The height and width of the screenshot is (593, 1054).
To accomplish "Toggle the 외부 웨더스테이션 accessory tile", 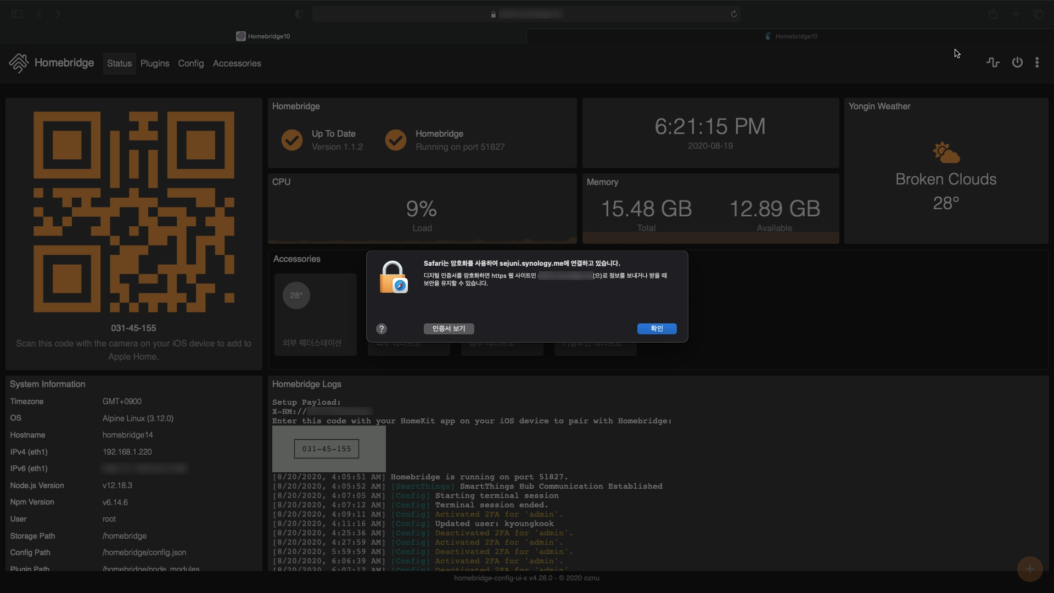I will [x=315, y=314].
